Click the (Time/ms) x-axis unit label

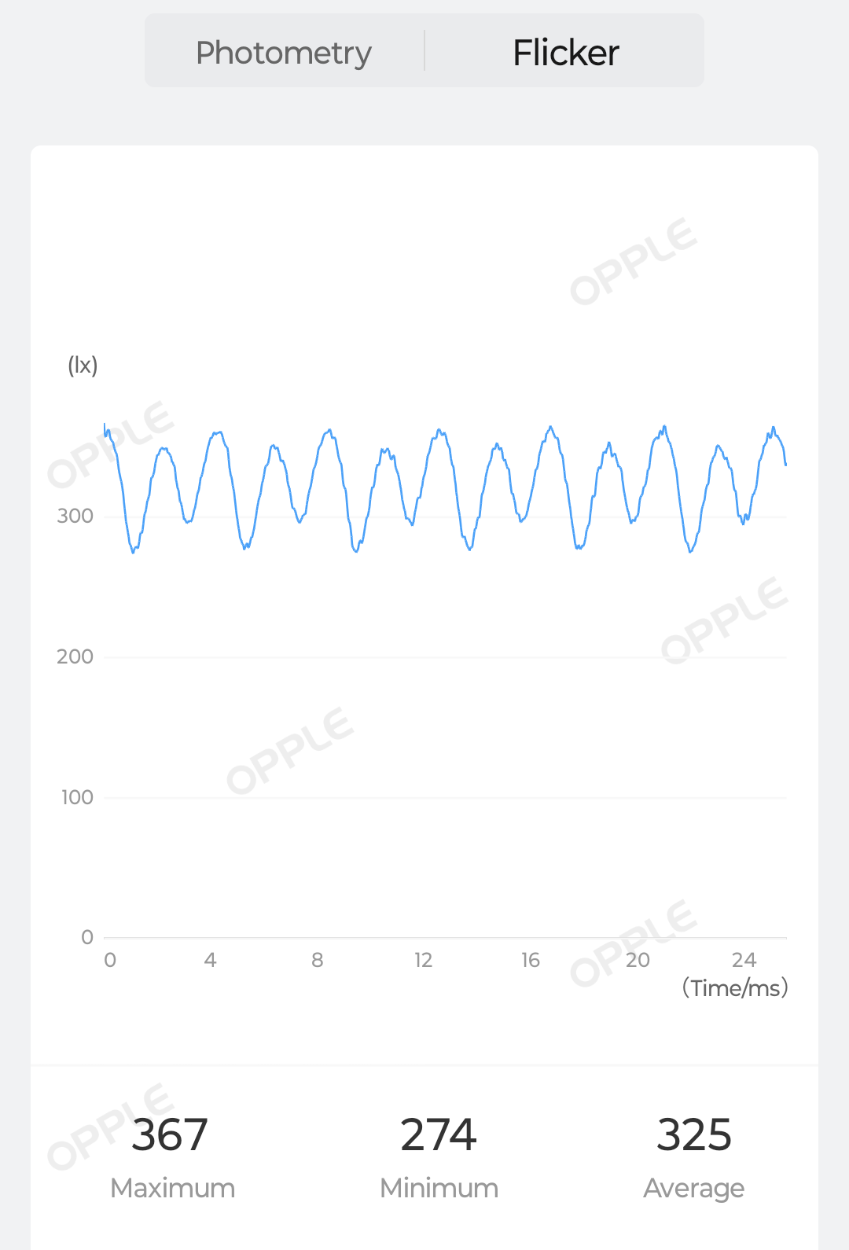pyautogui.click(x=735, y=987)
